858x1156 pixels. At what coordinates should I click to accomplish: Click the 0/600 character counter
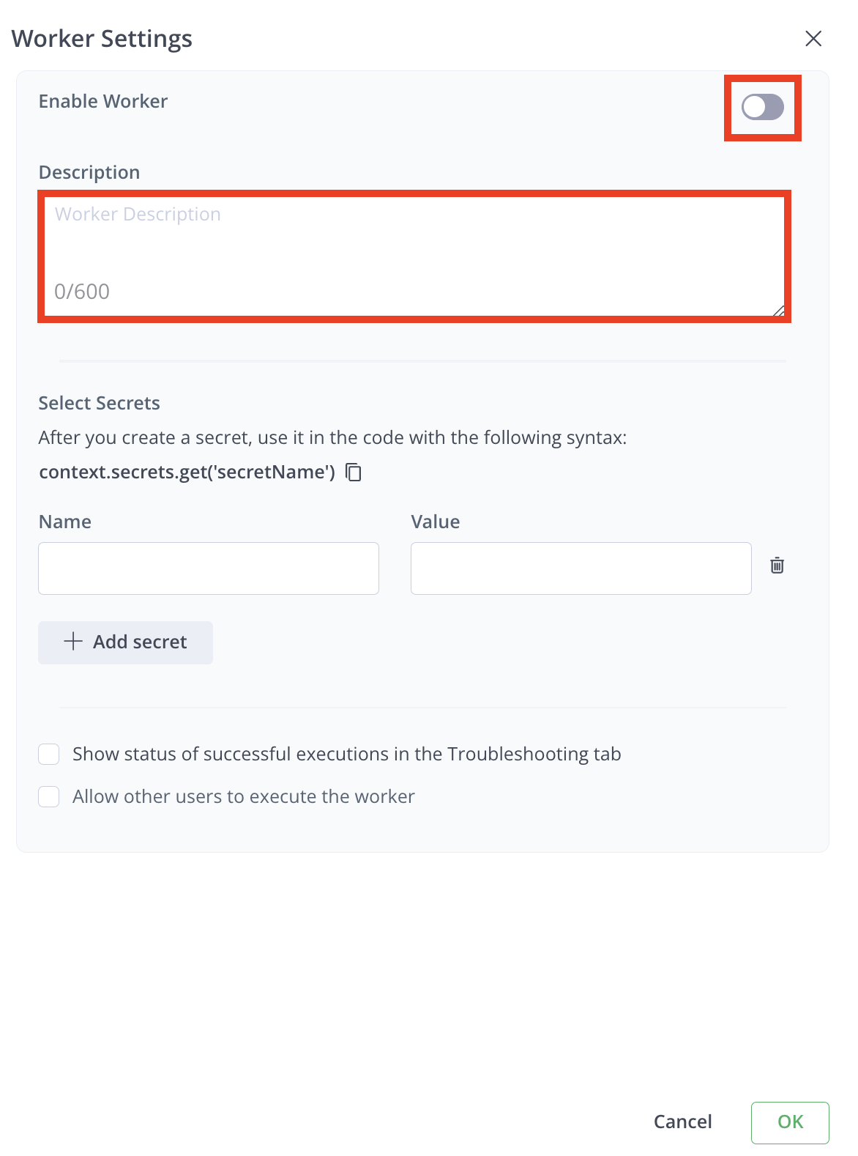click(81, 291)
